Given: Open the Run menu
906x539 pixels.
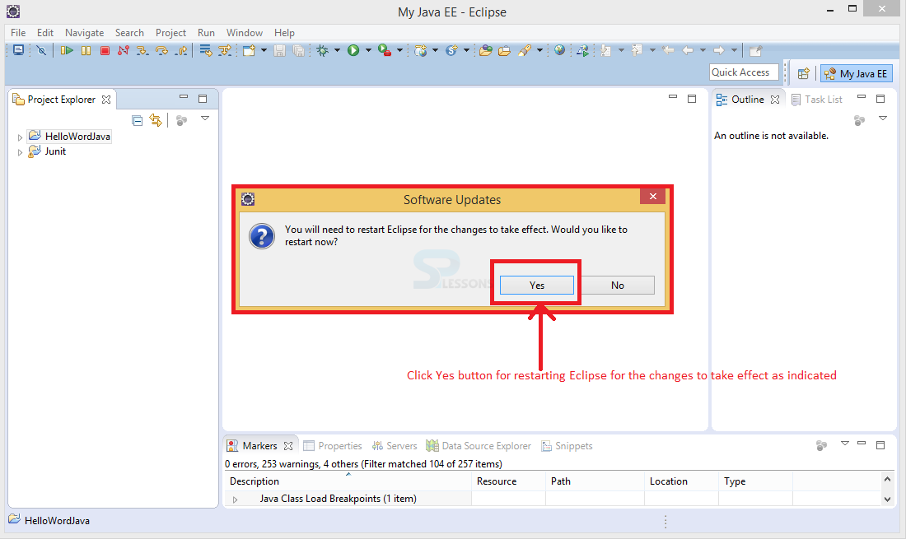Looking at the screenshot, I should point(206,33).
